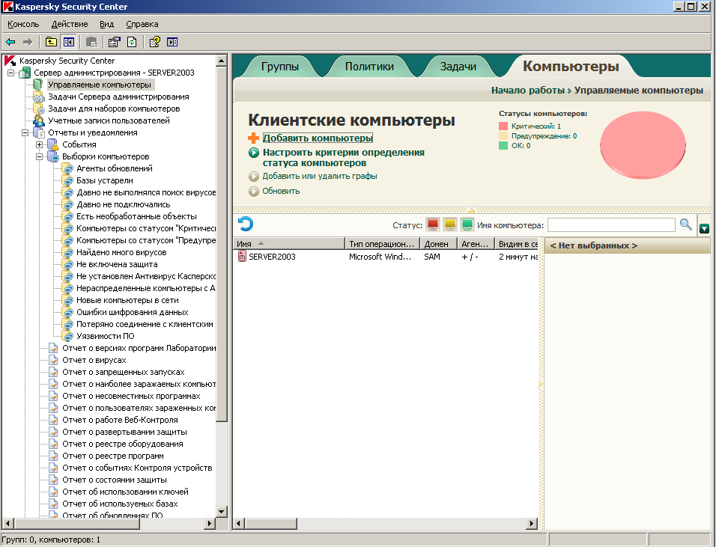
Task: Click the Уязвимости ПО selection icon
Action: click(67, 336)
